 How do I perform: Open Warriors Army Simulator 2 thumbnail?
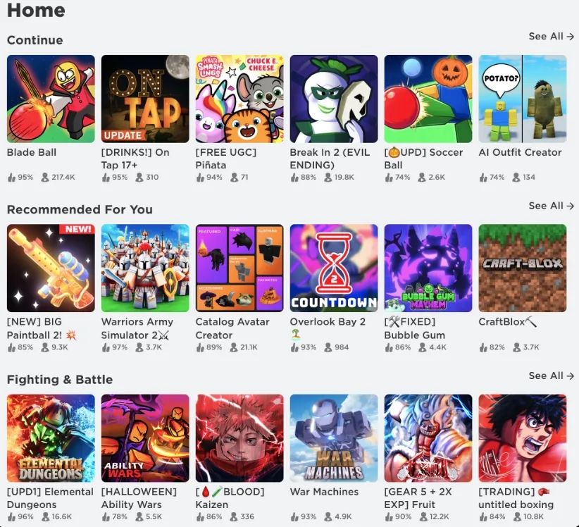(145, 268)
